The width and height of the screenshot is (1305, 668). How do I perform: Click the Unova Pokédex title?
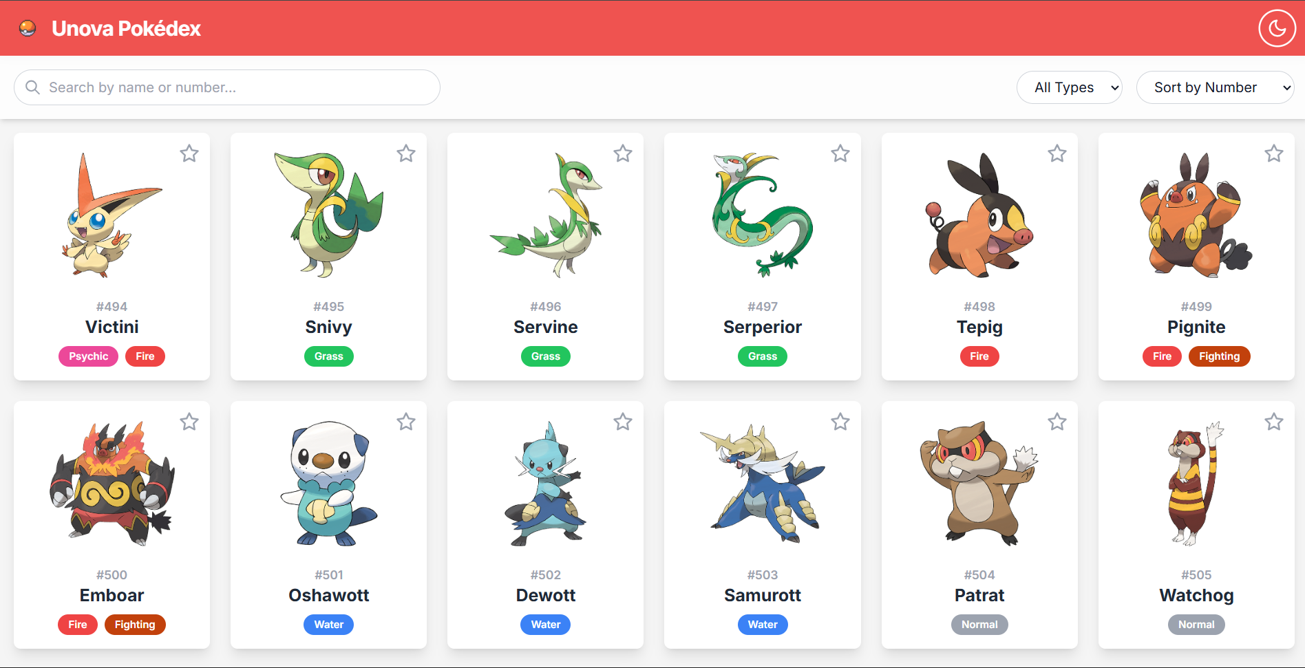coord(126,28)
